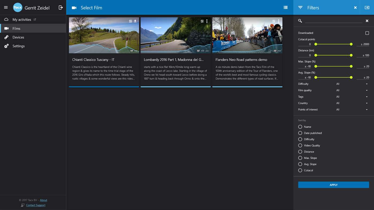
Task: Click the Gerrit Zeidel username
Action: (x=37, y=8)
